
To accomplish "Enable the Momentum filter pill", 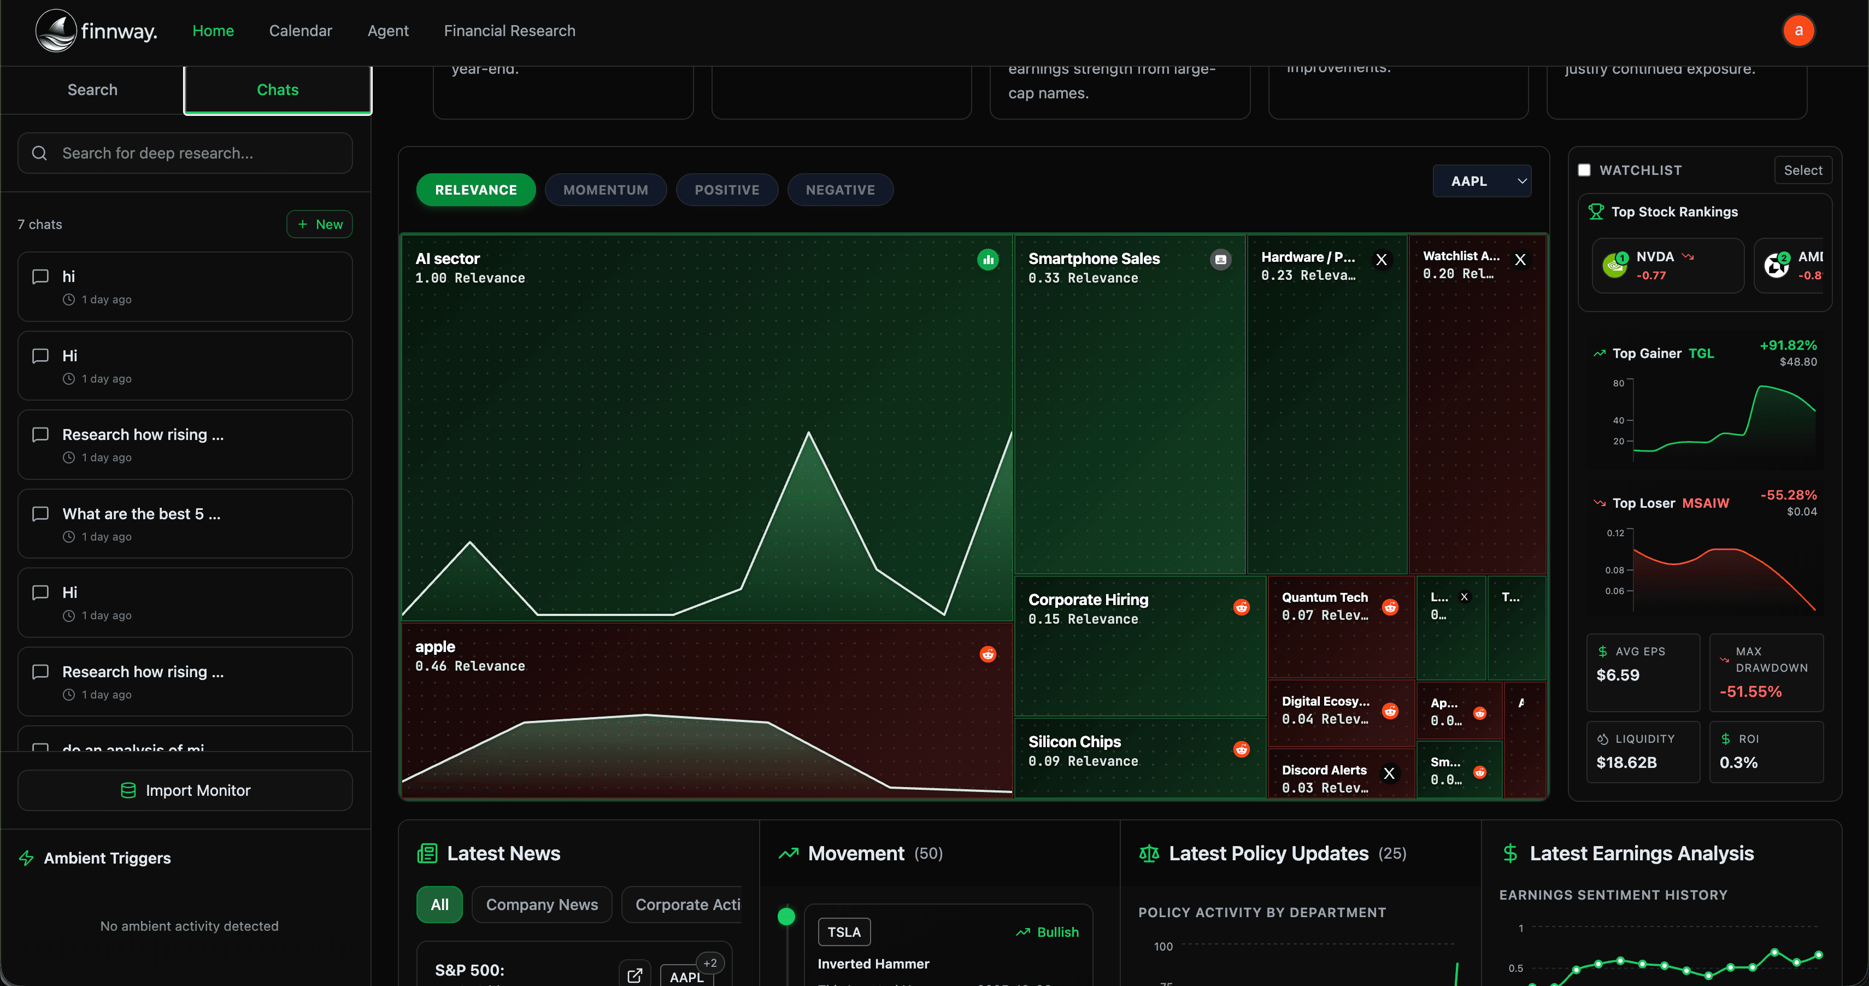I will pos(605,190).
